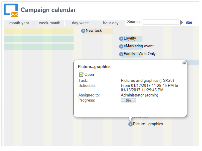Click the 0% progress bar
The height and width of the screenshot is (151, 202).
[128, 100]
